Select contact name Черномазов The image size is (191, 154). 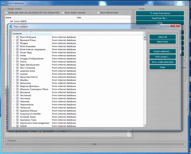point(27,105)
